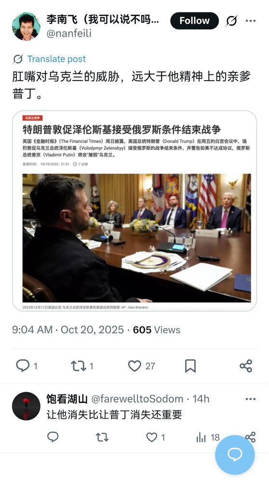View analytics for the reply with 18 views

click(x=201, y=437)
